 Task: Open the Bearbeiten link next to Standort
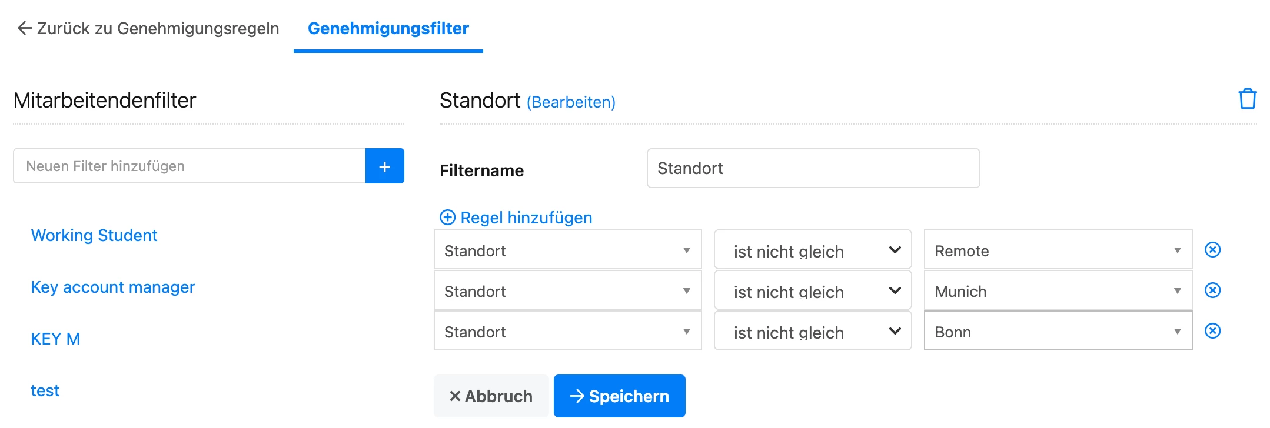click(x=570, y=102)
